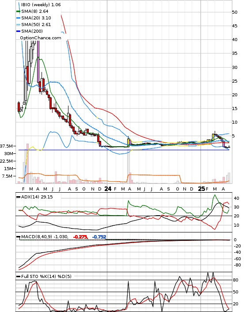Click the 37.5M volume axis label
This screenshot has height=312, width=250.
pyautogui.click(x=6, y=146)
